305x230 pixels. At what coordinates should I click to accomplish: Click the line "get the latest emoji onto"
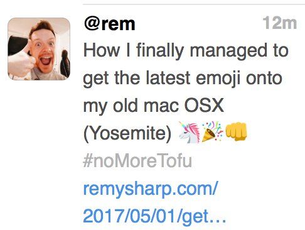(x=183, y=79)
